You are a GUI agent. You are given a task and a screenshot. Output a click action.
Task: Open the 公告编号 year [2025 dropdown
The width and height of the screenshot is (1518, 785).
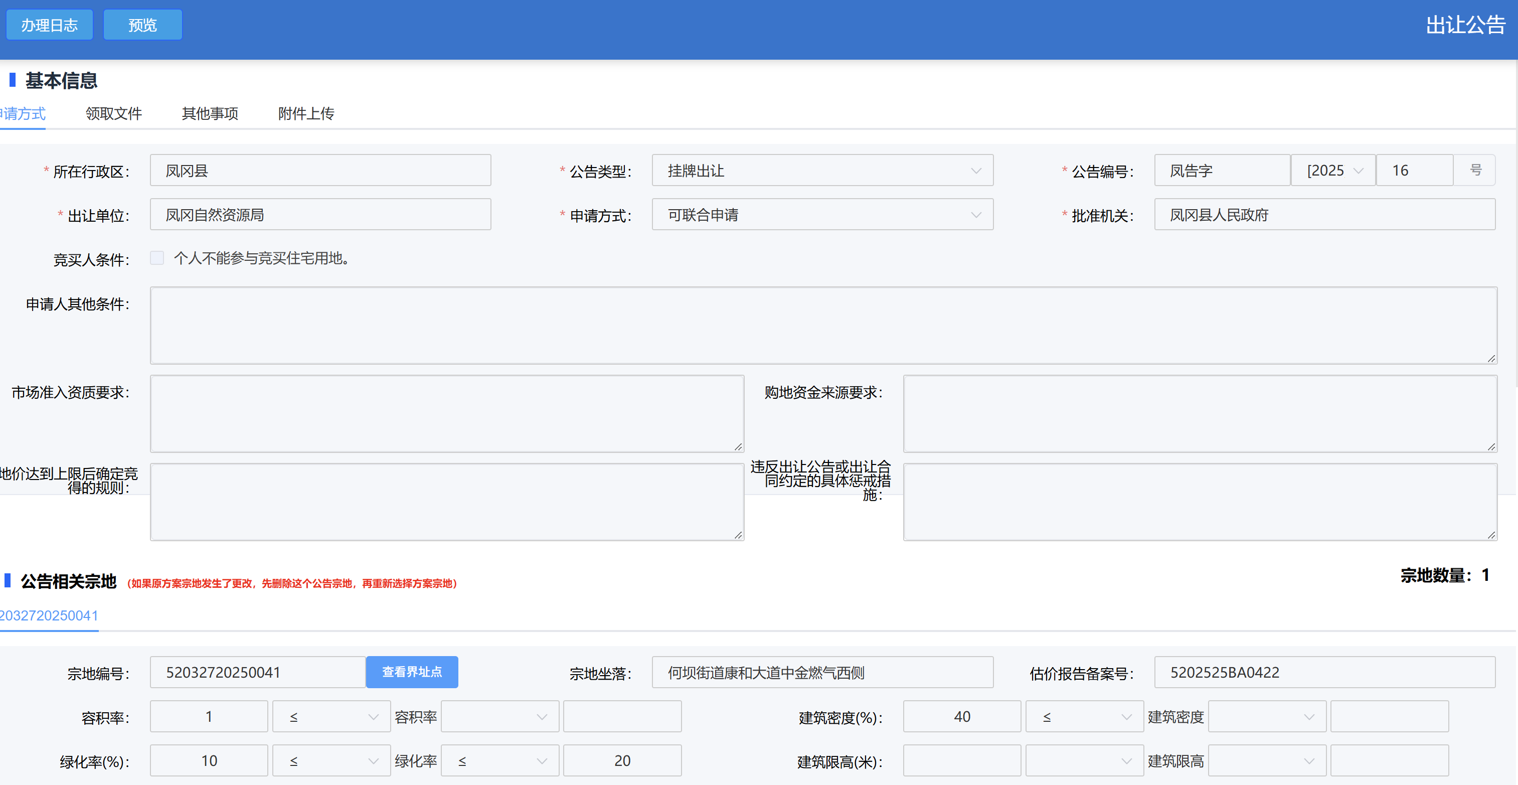[x=1333, y=171]
